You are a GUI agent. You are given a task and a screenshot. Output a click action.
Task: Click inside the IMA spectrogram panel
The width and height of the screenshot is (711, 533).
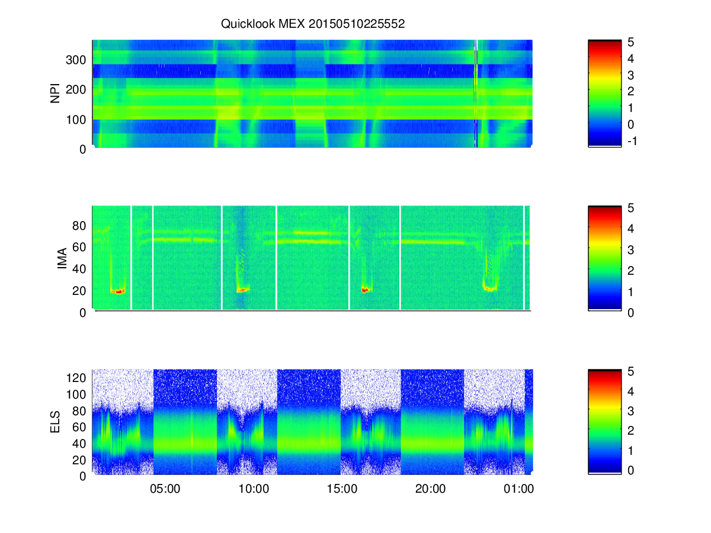(312, 258)
